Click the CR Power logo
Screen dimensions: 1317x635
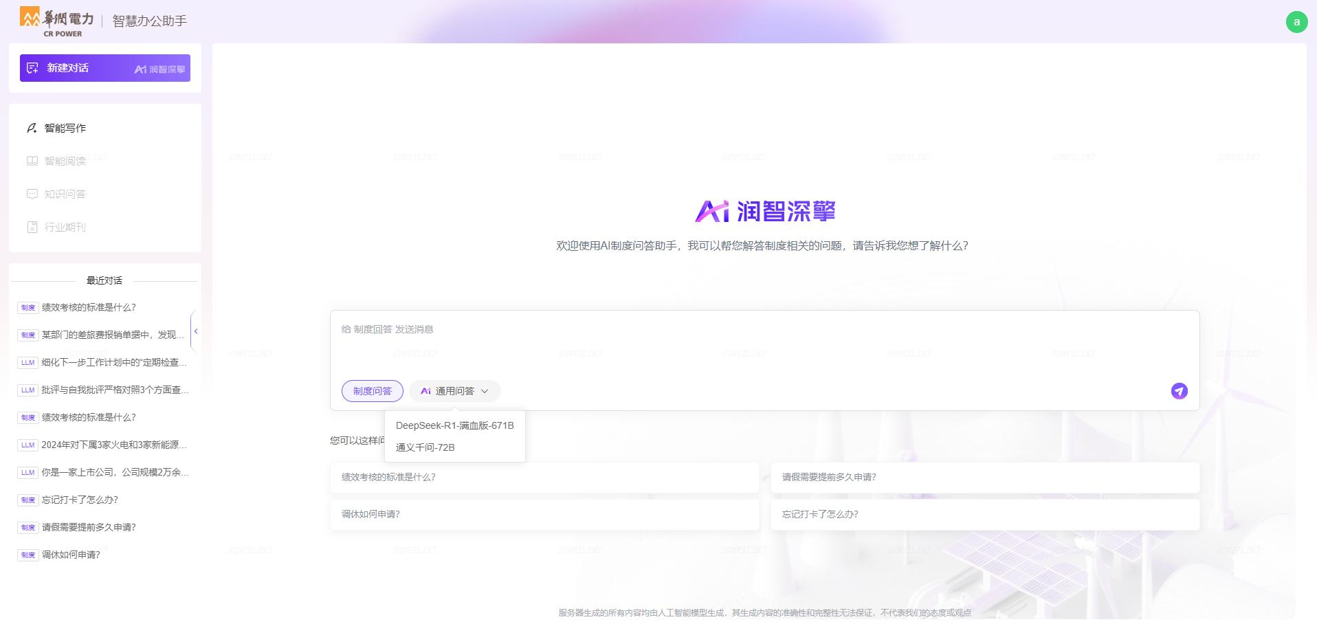click(56, 21)
